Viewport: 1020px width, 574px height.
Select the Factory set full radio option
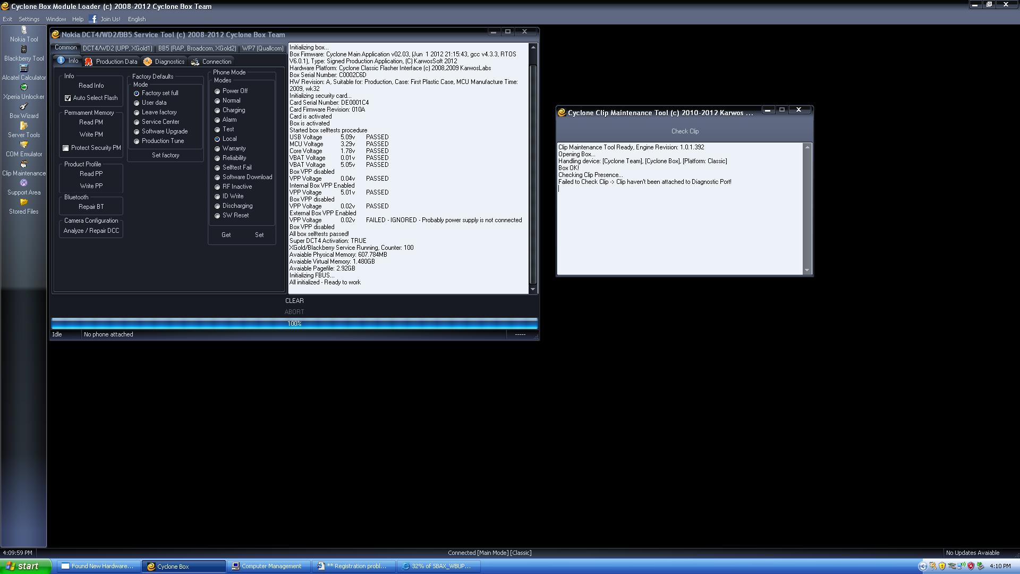pyautogui.click(x=137, y=94)
